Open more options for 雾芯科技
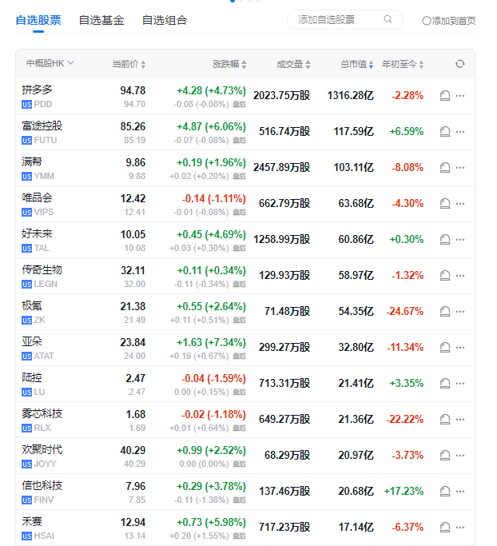 [x=460, y=419]
